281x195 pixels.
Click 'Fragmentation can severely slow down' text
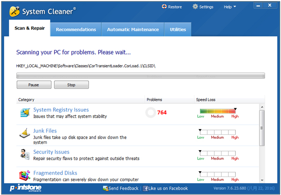86,180
